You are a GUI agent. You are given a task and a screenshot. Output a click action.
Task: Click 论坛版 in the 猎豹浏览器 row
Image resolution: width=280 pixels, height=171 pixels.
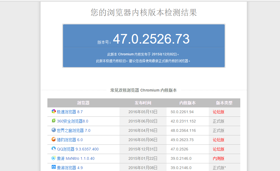[x=218, y=140]
